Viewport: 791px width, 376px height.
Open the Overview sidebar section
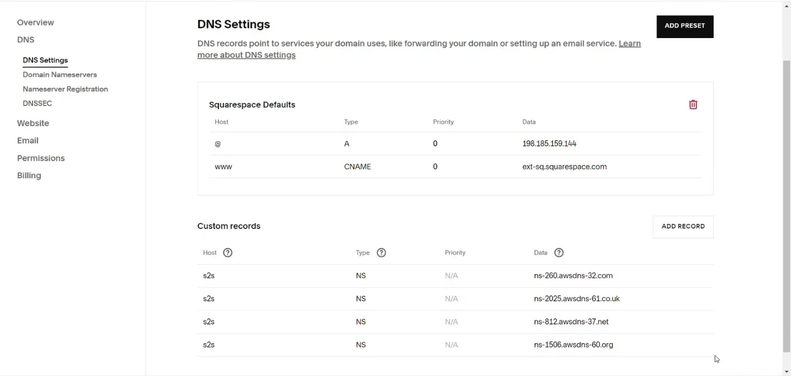click(35, 22)
